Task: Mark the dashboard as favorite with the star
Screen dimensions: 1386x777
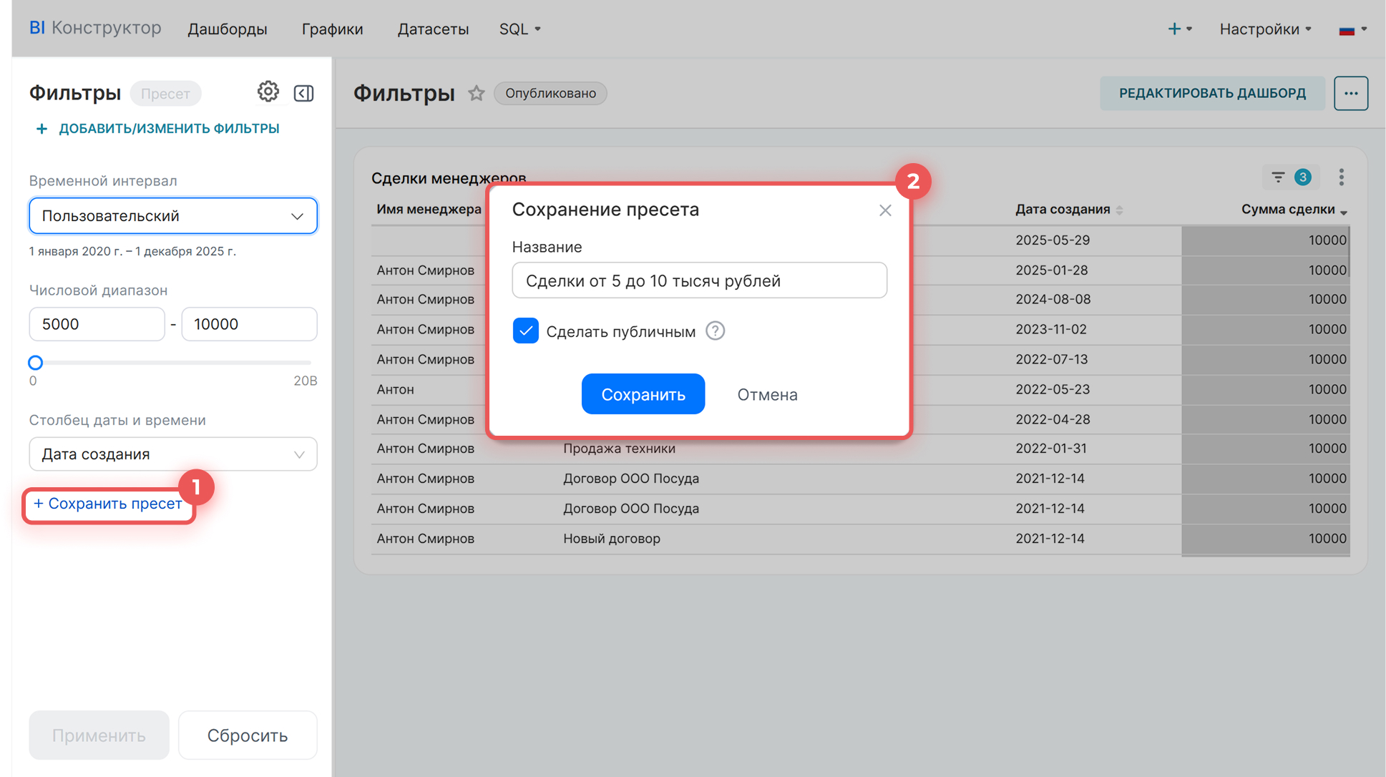Action: (477, 93)
